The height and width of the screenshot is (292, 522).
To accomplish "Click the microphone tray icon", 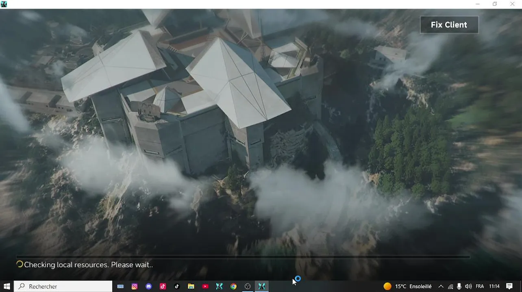I will (x=459, y=286).
